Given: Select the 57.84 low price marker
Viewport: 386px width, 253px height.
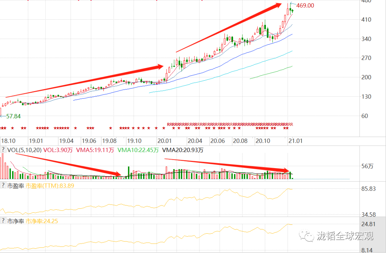Looking at the screenshot, I should [x=14, y=116].
